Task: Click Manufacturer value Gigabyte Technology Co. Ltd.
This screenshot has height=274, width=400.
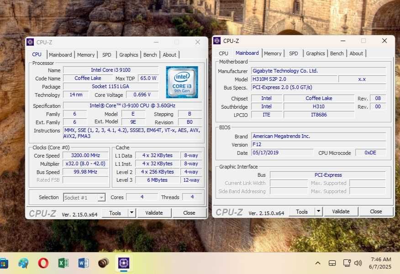Action: 319,71
